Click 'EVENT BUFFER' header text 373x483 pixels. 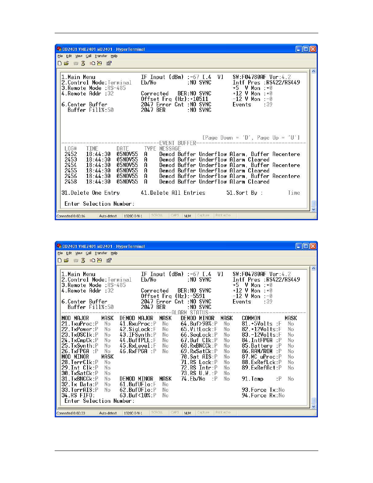tap(178, 143)
